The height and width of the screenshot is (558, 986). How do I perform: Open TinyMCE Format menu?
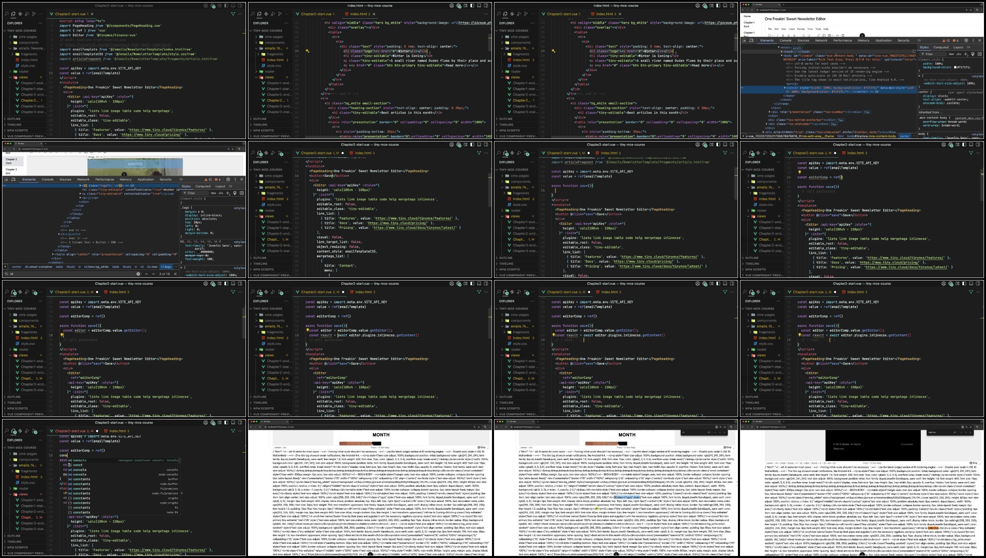(801, 29)
